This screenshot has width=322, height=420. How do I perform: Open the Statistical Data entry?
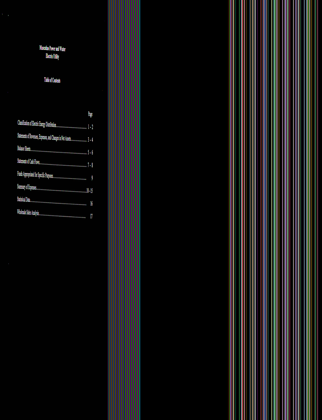(24, 200)
